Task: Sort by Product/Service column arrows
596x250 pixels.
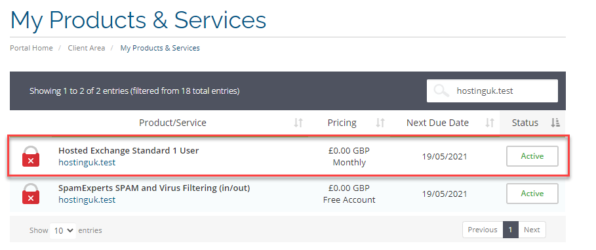Action: (x=298, y=123)
